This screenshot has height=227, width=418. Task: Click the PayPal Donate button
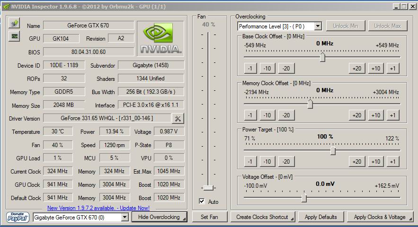pyautogui.click(x=18, y=217)
